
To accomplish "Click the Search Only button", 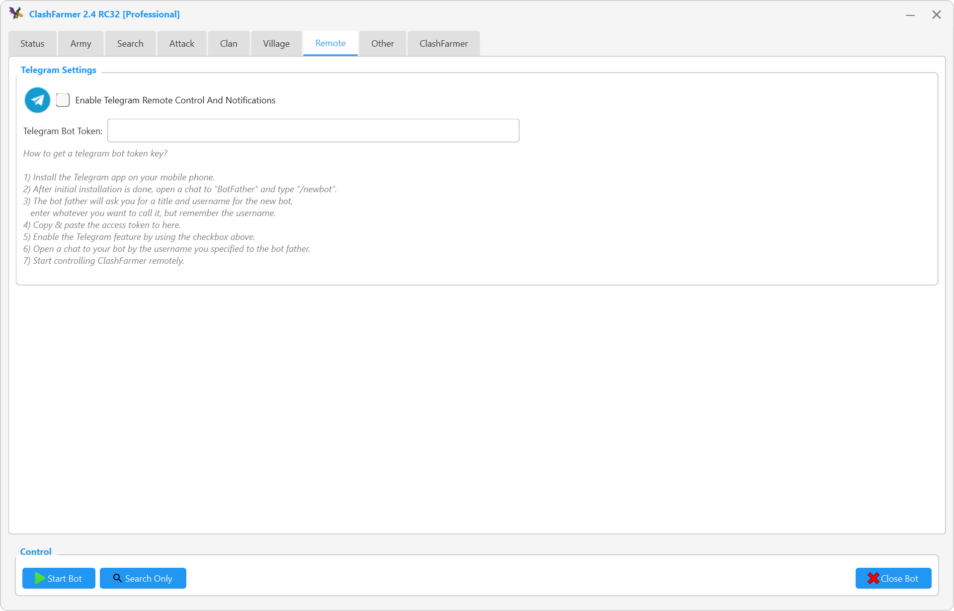I will click(x=143, y=578).
